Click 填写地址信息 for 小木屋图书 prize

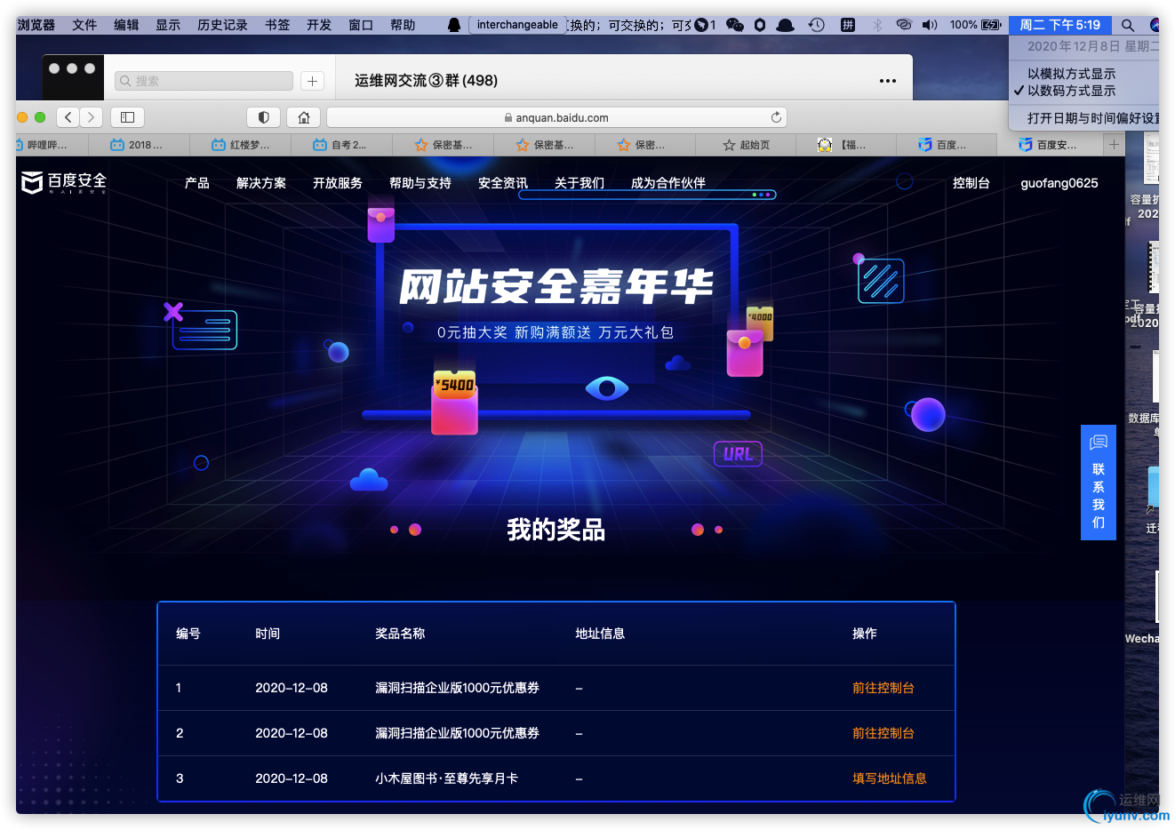click(890, 778)
